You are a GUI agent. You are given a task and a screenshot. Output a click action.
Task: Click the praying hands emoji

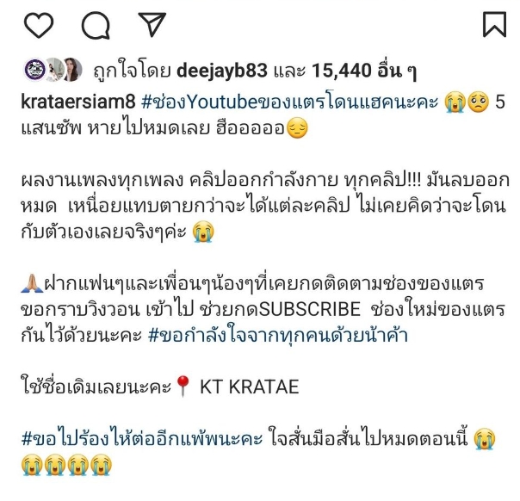(32, 284)
